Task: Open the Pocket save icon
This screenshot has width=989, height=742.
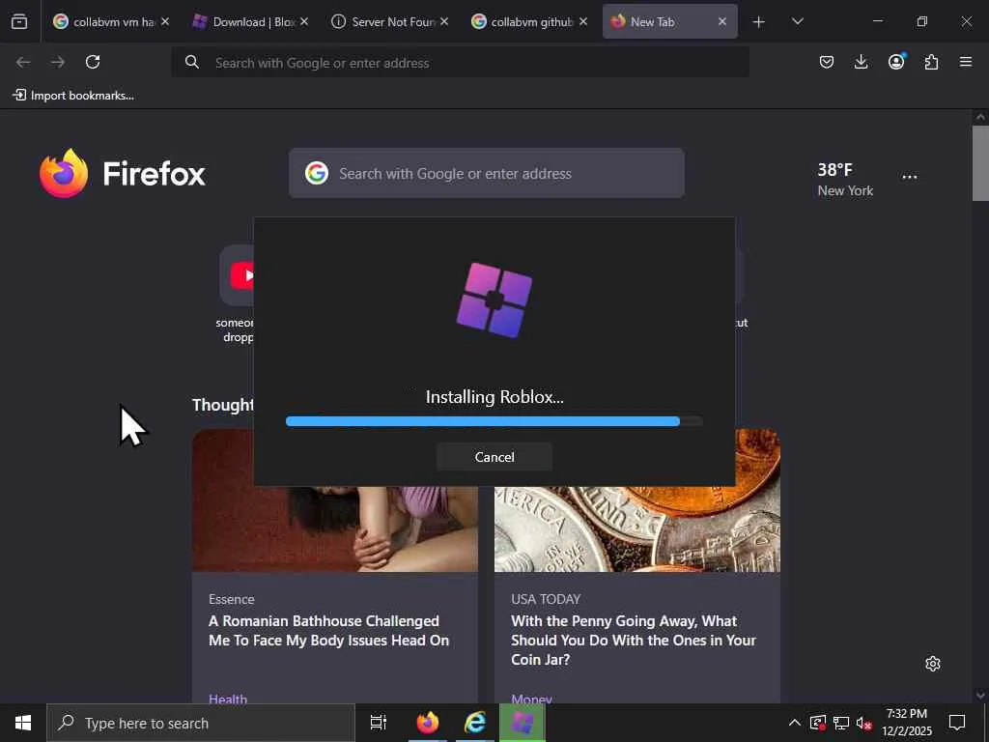Action: pos(827,62)
